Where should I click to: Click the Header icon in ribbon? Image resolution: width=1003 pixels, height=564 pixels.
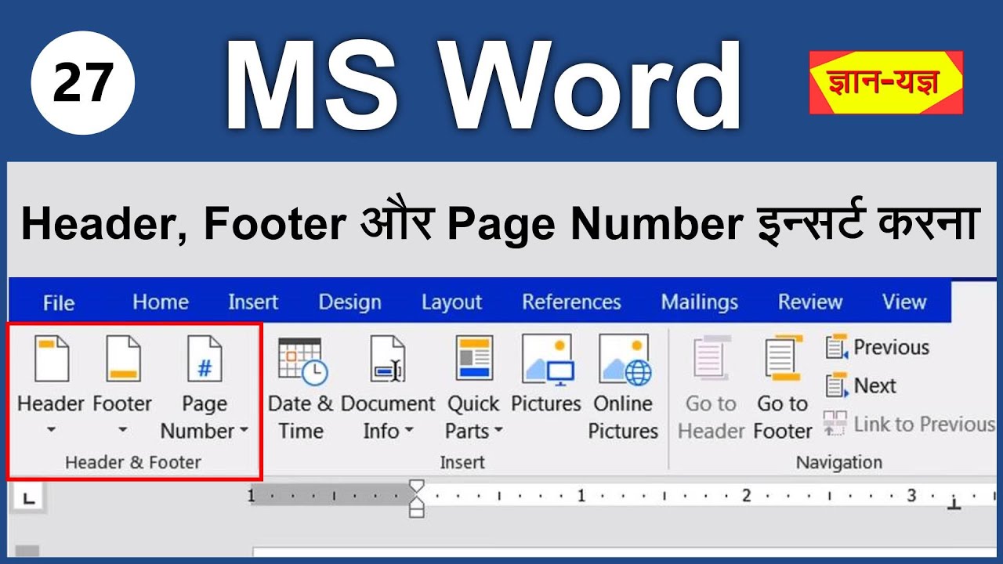52,358
